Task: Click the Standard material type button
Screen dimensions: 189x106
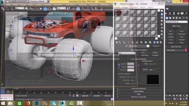Action: coord(156,46)
